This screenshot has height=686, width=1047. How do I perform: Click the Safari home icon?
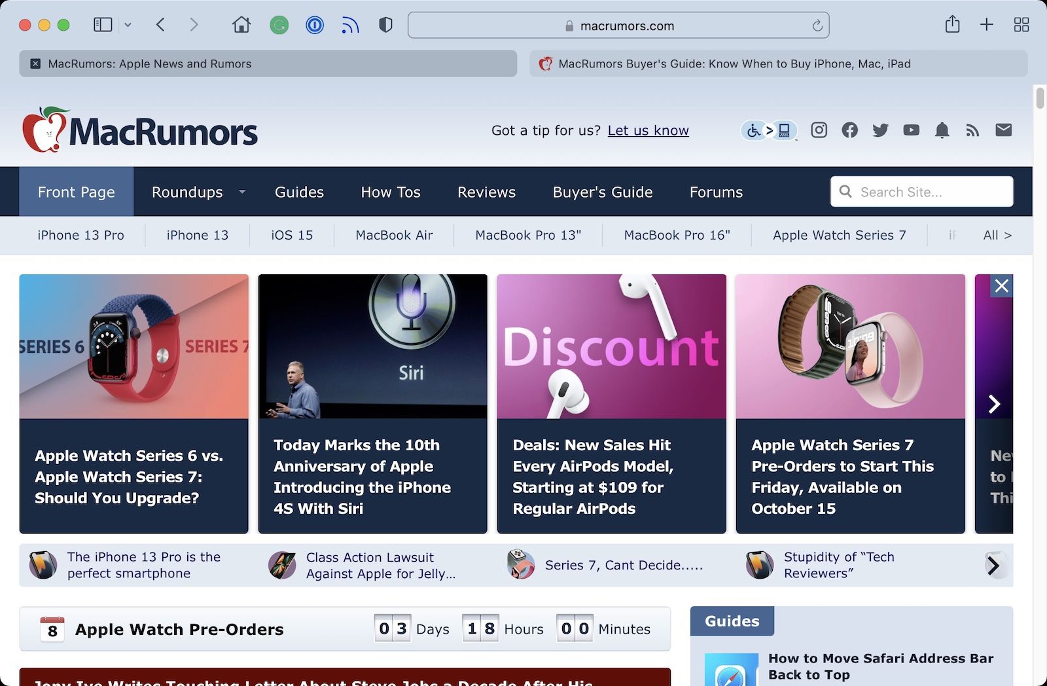tap(241, 26)
